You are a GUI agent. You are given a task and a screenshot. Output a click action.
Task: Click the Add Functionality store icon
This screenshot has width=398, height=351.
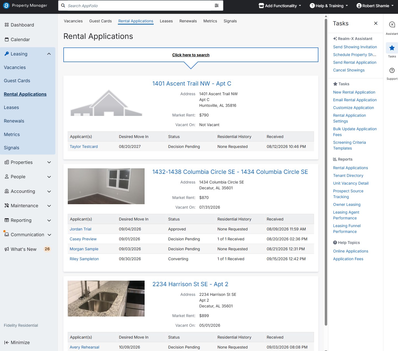pyautogui.click(x=261, y=6)
